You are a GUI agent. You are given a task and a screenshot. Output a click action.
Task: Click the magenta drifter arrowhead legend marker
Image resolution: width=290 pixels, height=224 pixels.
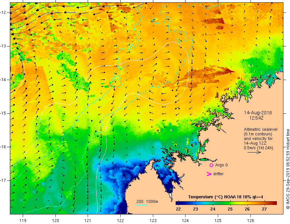(x=209, y=174)
